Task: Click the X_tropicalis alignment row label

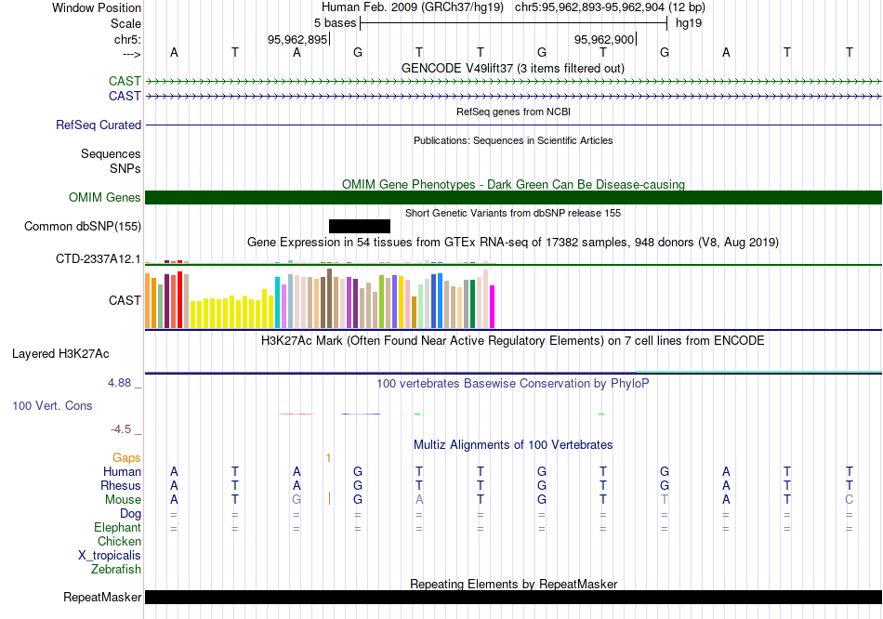Action: 110,556
